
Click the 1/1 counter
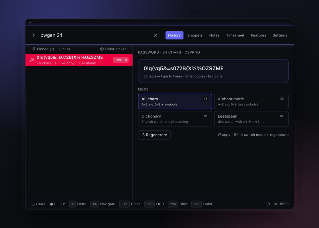click(x=268, y=204)
